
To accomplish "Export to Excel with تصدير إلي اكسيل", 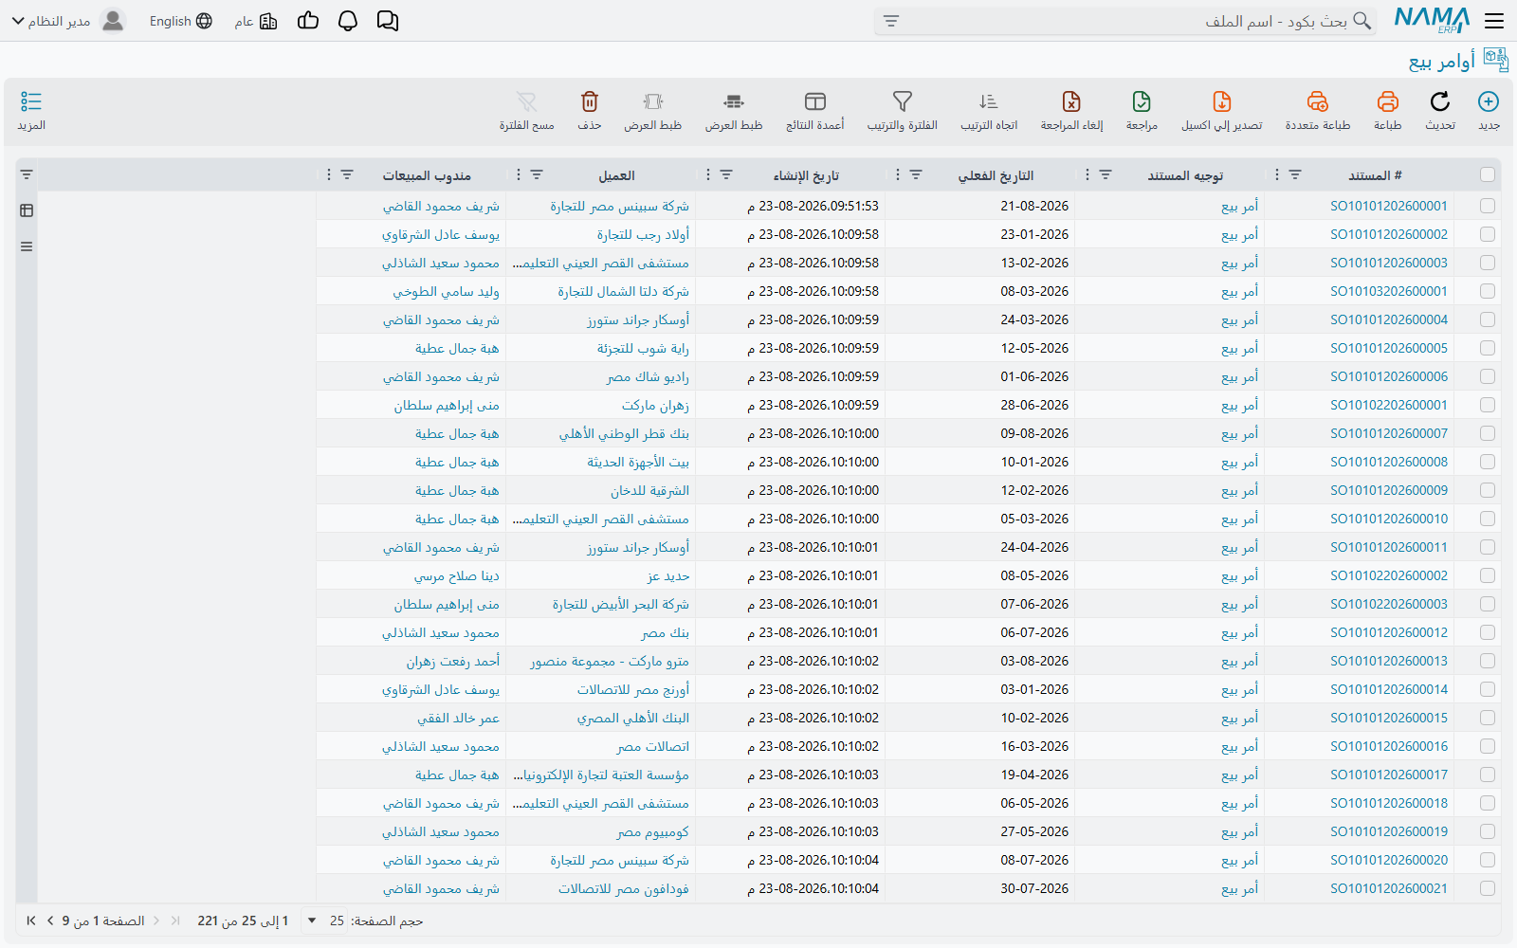I will click(x=1222, y=110).
